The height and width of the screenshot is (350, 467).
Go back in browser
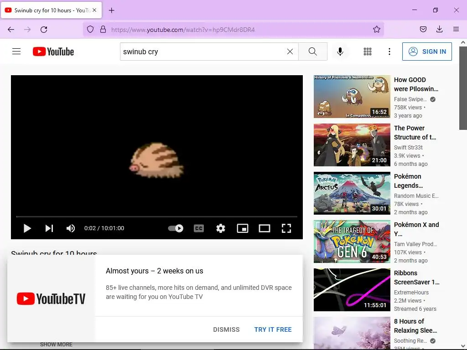11,30
